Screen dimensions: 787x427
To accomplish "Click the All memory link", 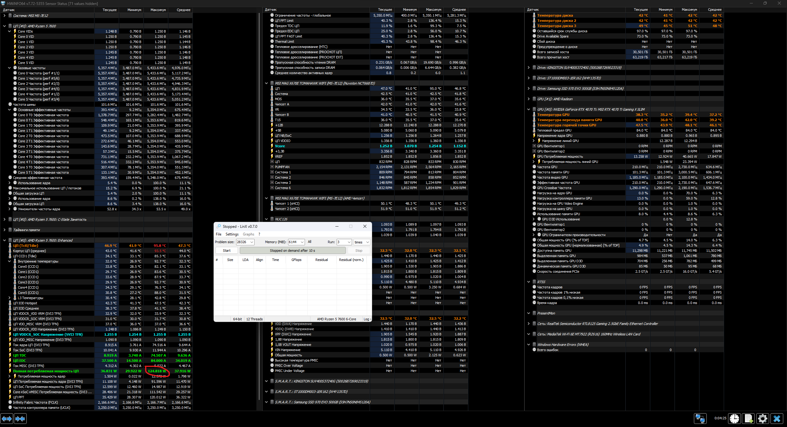I will (x=310, y=242).
